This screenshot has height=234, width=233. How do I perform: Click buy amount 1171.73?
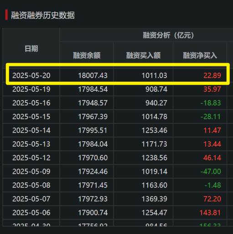click(x=155, y=144)
